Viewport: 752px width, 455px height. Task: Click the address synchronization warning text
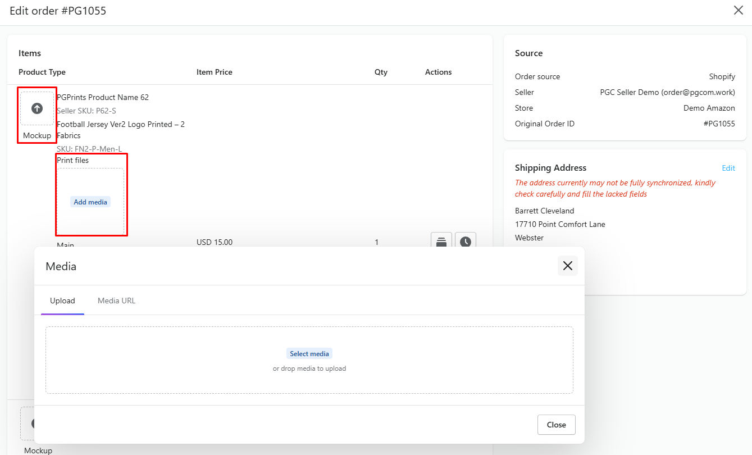pyautogui.click(x=615, y=188)
